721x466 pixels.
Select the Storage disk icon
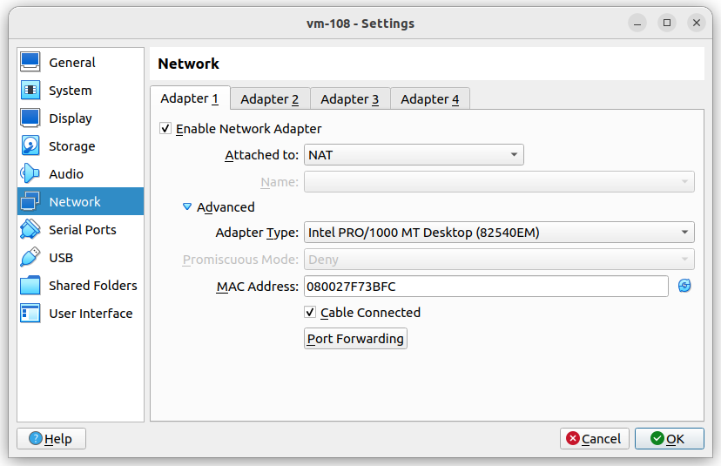[x=30, y=146]
